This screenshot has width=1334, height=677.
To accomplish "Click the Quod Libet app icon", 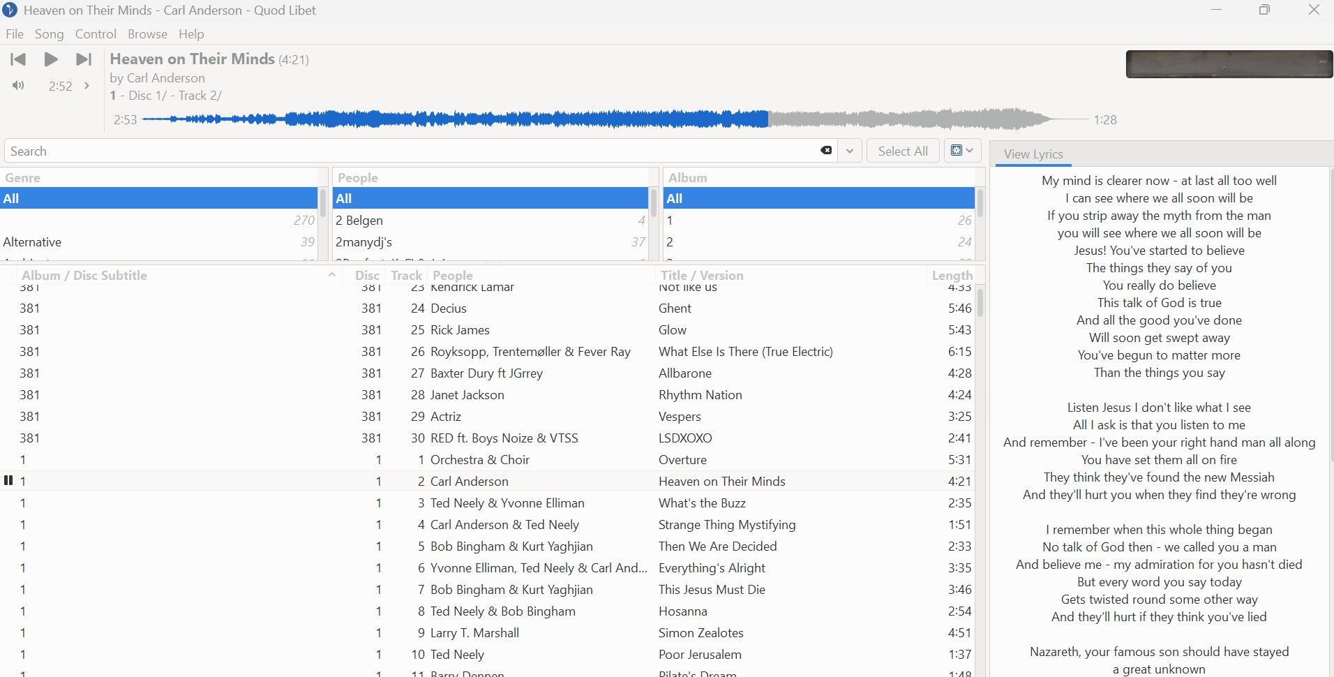I will [x=10, y=10].
